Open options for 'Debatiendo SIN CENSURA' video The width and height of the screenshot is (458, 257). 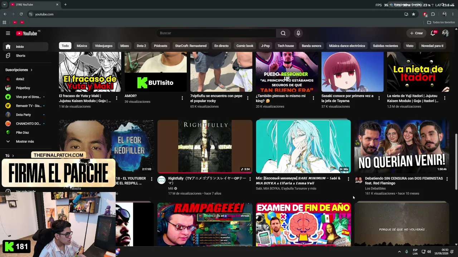pyautogui.click(x=447, y=179)
